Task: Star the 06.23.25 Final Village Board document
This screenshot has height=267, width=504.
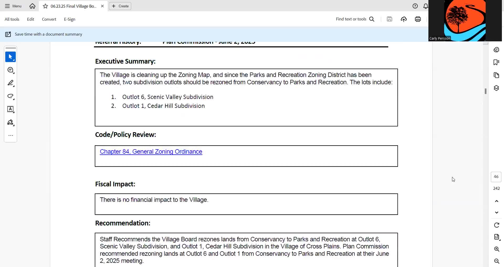Action: click(45, 6)
